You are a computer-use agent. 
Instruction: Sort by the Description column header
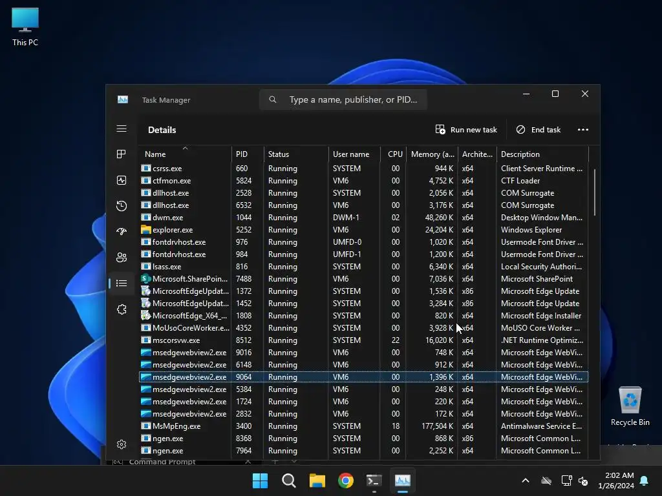[x=542, y=154]
